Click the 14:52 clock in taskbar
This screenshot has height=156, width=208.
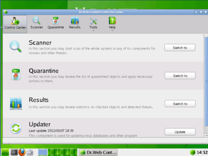tap(202, 152)
